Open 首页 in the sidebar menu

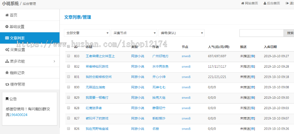coord(30,15)
